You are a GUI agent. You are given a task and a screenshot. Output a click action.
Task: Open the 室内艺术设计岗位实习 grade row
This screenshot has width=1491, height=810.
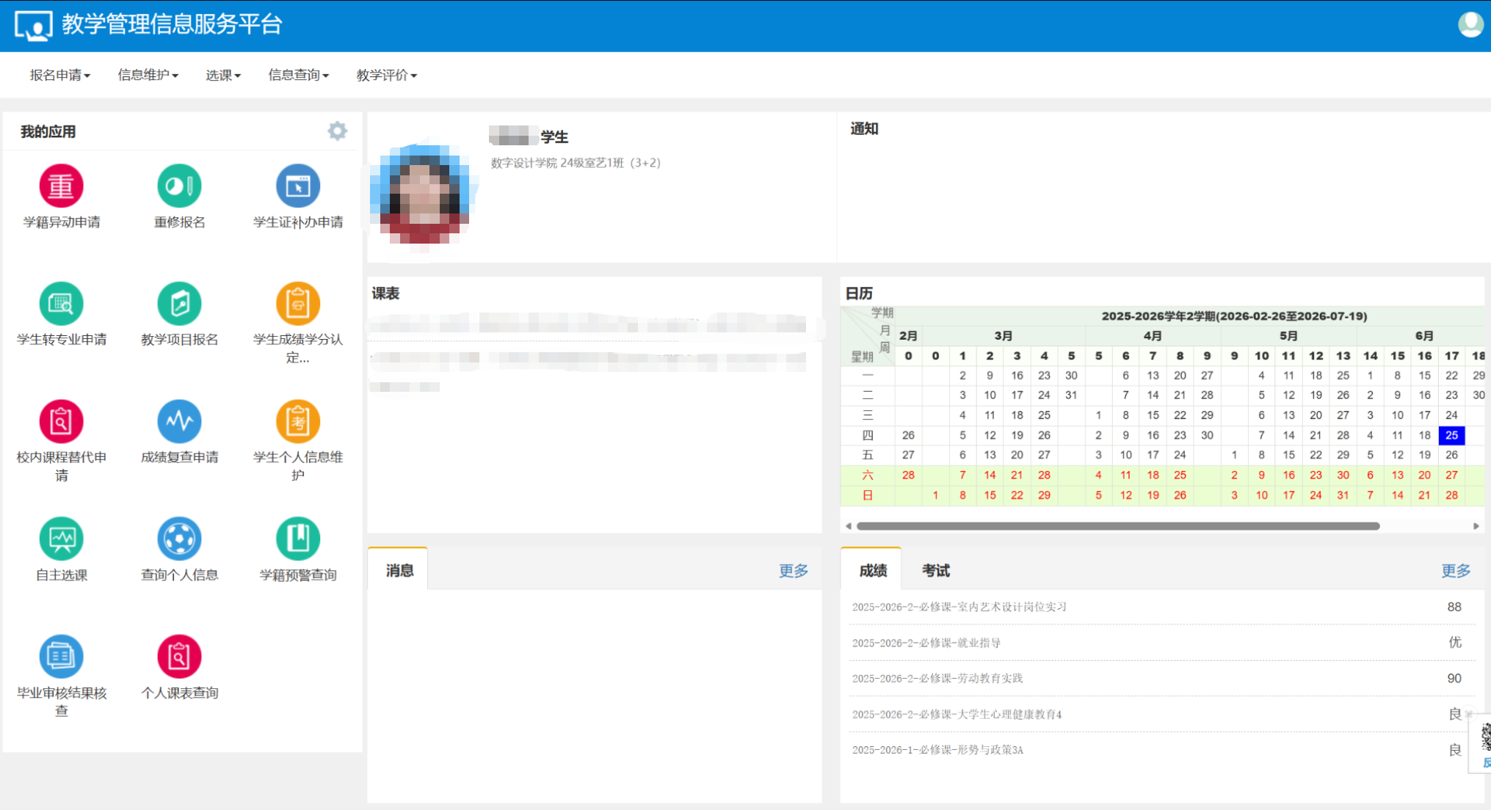(1161, 607)
